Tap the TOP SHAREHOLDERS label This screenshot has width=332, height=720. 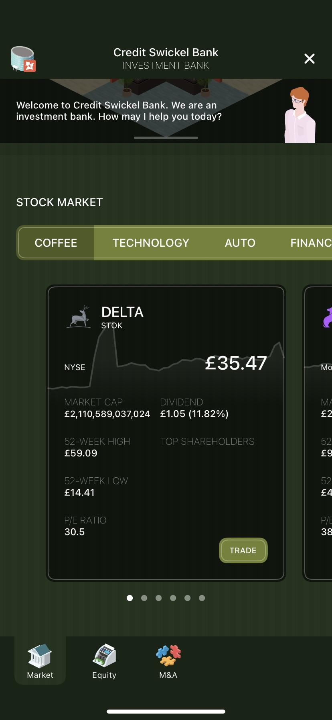pyautogui.click(x=207, y=442)
